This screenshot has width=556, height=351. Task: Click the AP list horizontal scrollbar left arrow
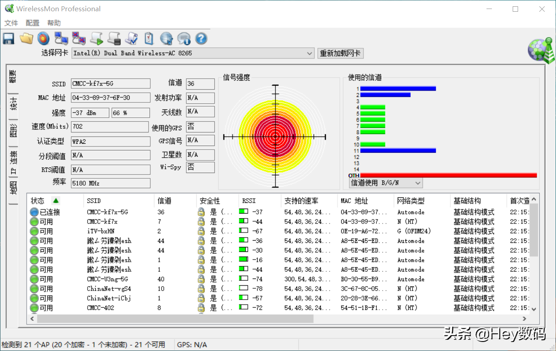(32, 319)
